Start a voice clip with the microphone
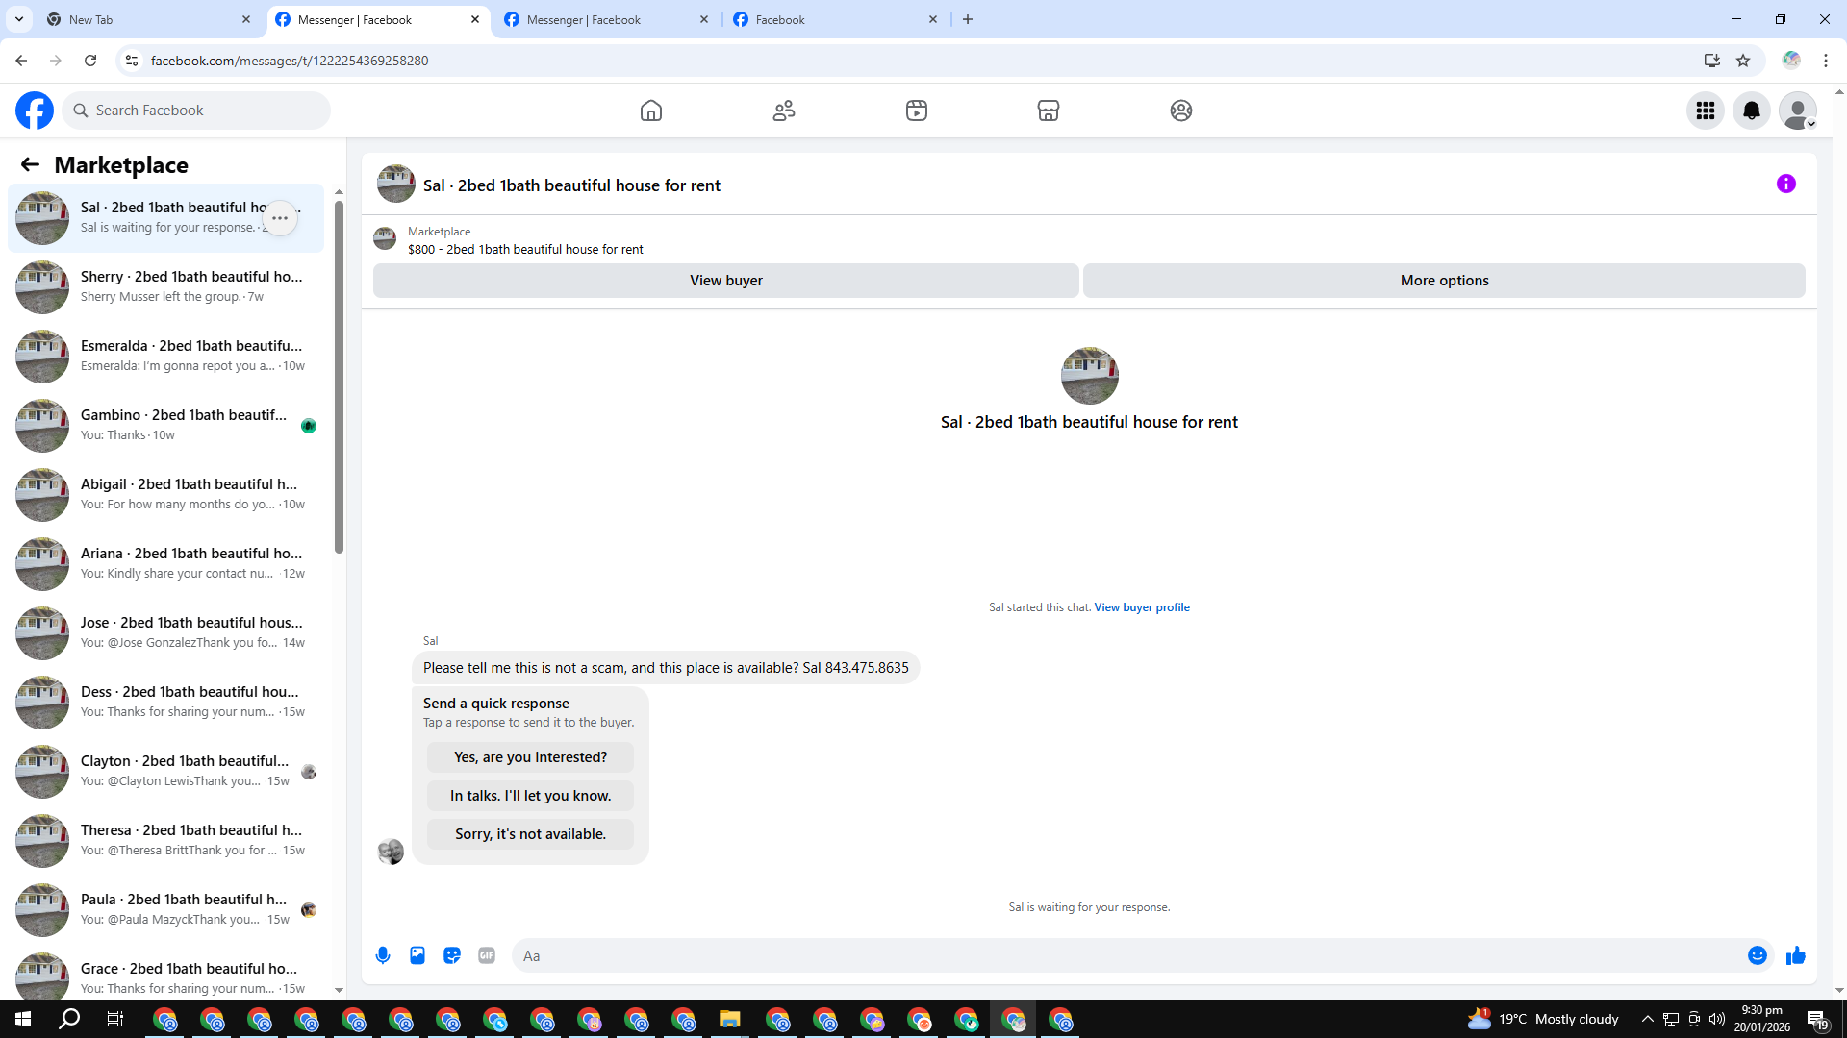Screen dimensions: 1847x1038 [383, 955]
